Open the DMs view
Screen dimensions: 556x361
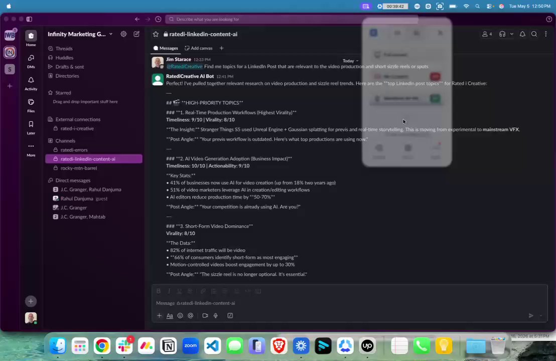(x=31, y=61)
